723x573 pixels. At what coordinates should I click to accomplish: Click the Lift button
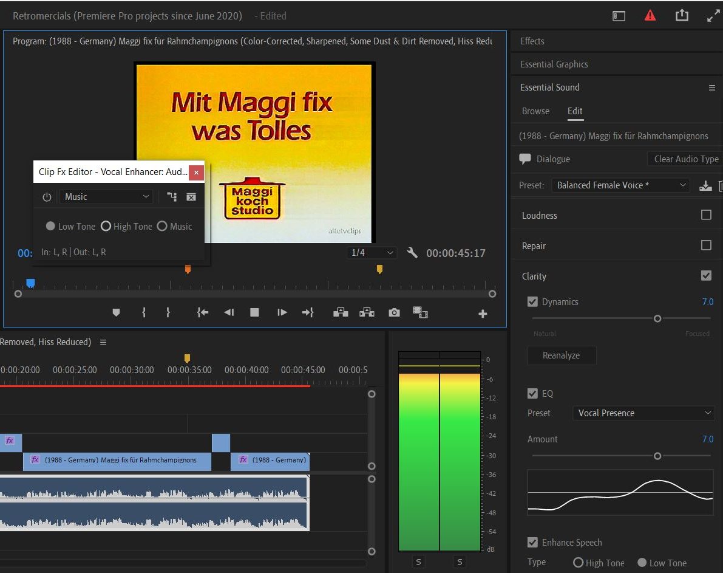point(341,312)
